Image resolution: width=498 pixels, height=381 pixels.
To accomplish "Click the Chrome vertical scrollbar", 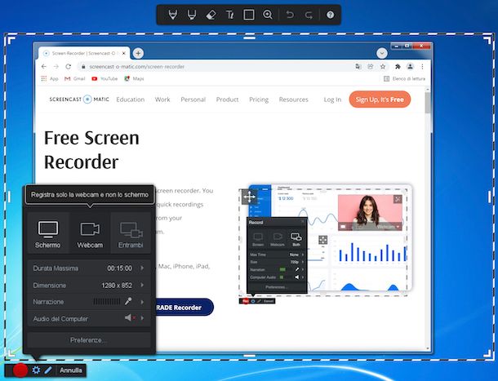I will tap(428, 103).
